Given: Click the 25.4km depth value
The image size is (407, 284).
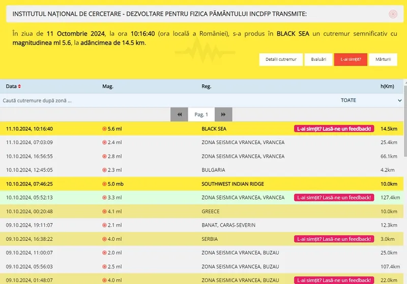Looking at the screenshot, I should 389,143.
